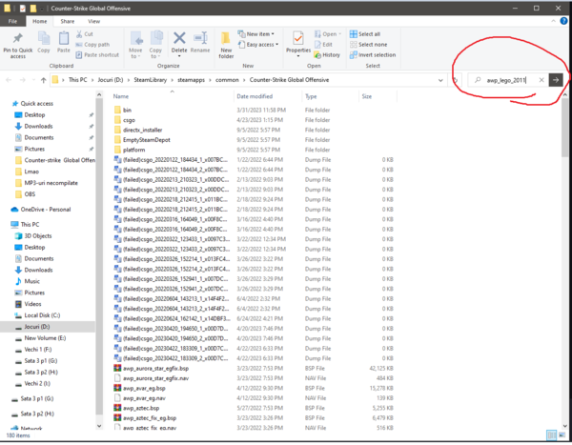
Task: Open 3D Objects in sidebar
Action: coord(38,236)
